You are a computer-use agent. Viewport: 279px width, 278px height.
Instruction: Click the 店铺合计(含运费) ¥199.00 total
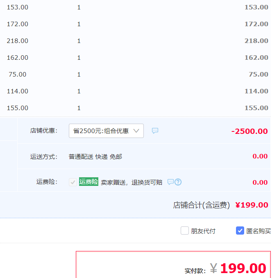pyautogui.click(x=220, y=205)
